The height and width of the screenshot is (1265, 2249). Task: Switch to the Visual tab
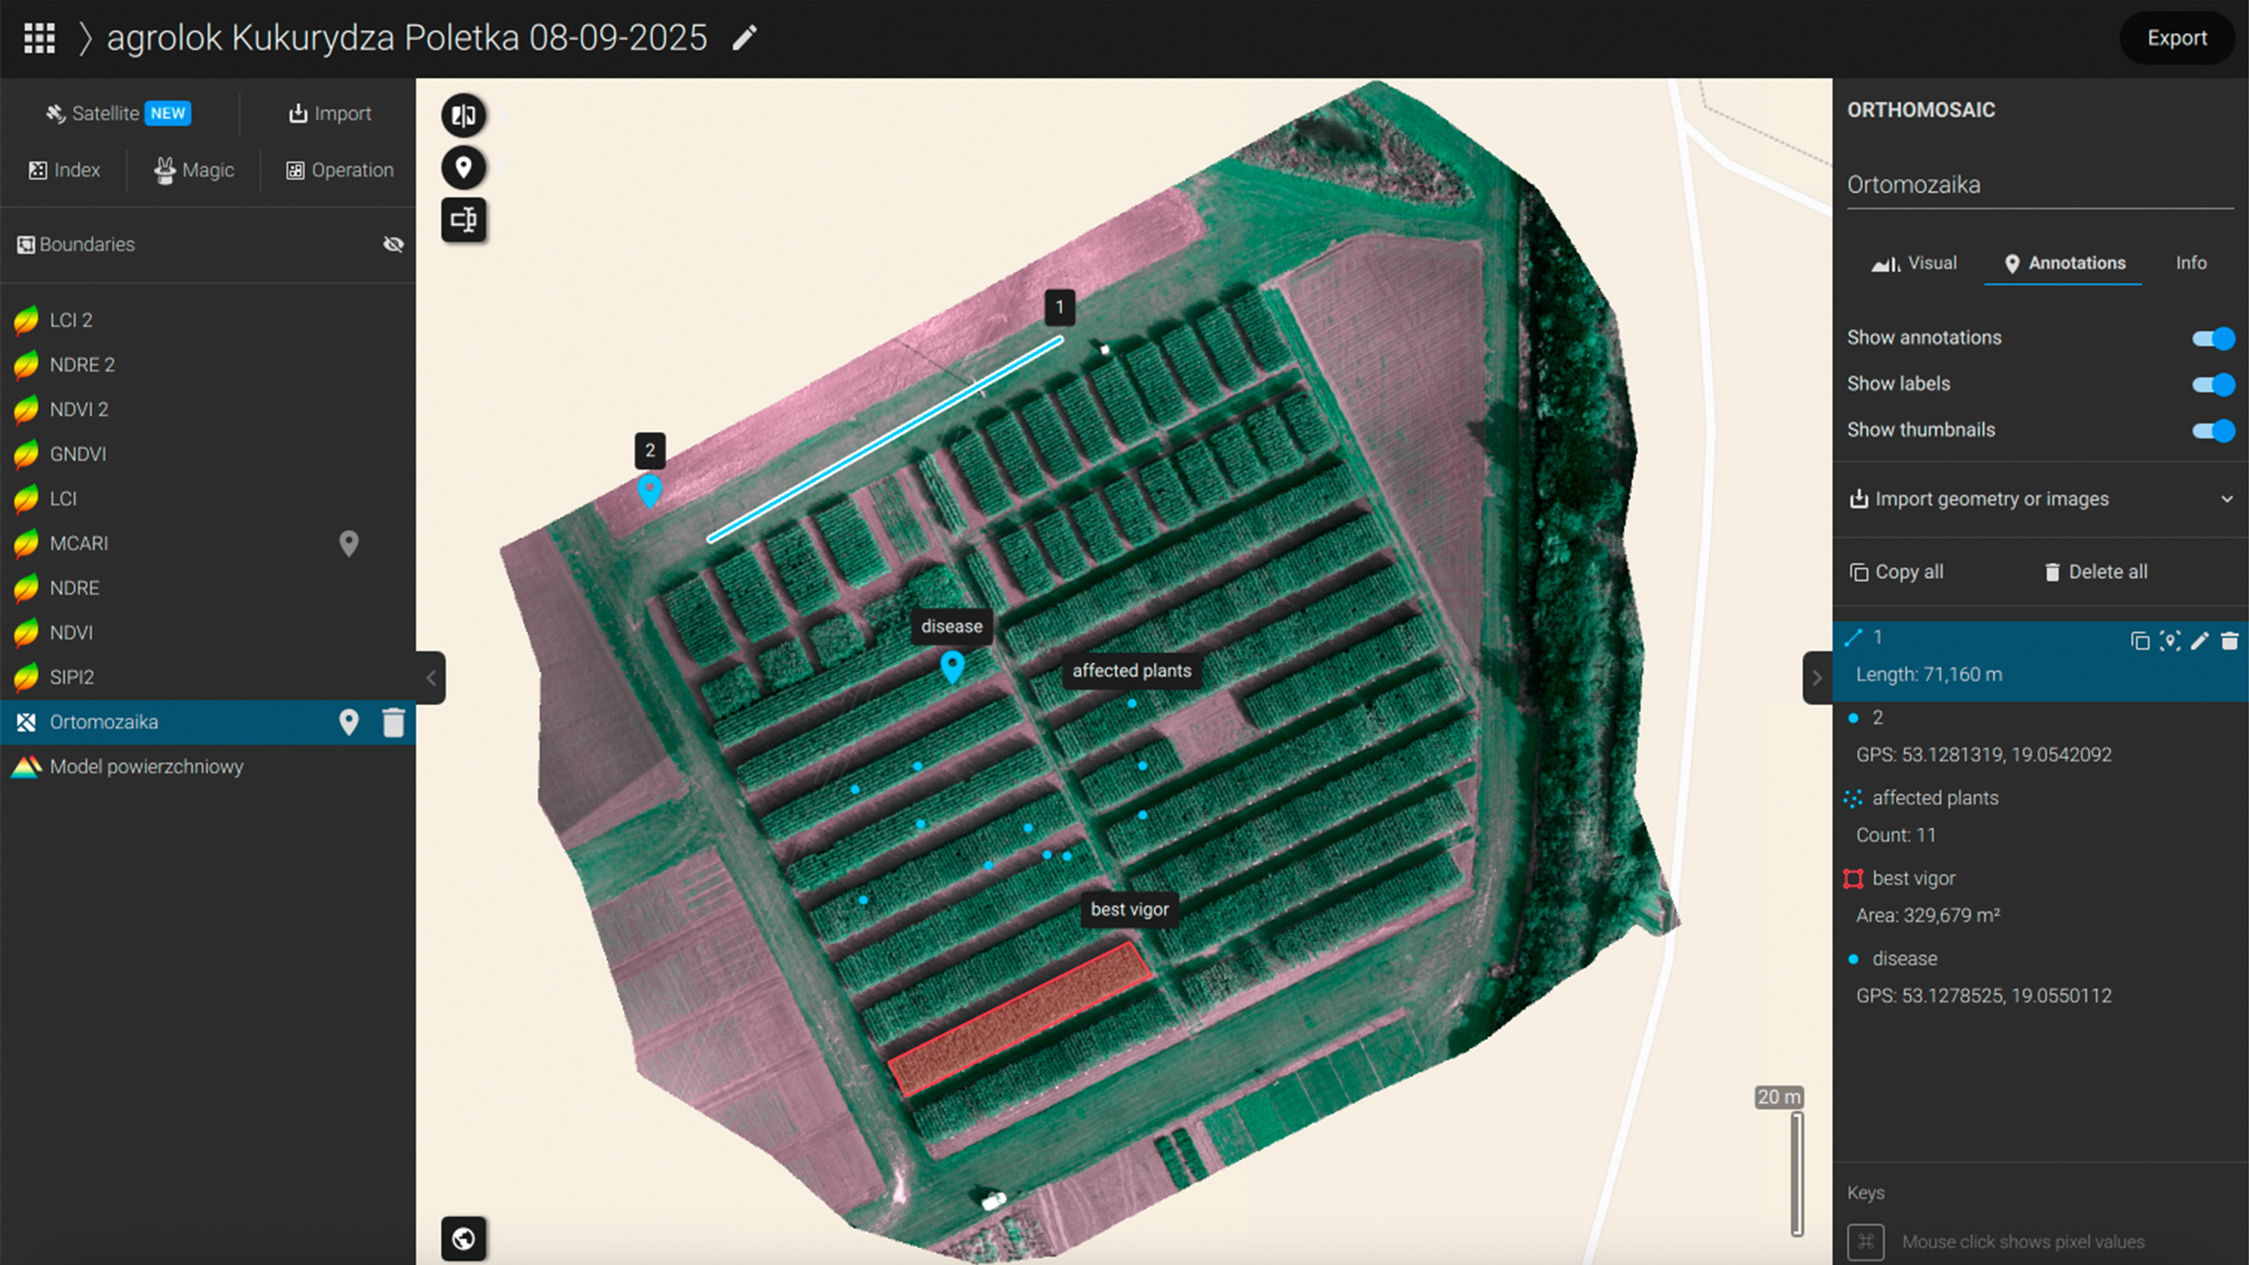click(x=1915, y=263)
